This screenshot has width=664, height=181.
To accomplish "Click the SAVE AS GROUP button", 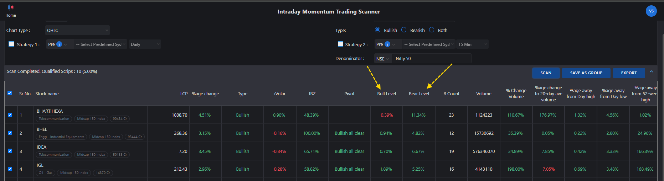I will pyautogui.click(x=586, y=73).
